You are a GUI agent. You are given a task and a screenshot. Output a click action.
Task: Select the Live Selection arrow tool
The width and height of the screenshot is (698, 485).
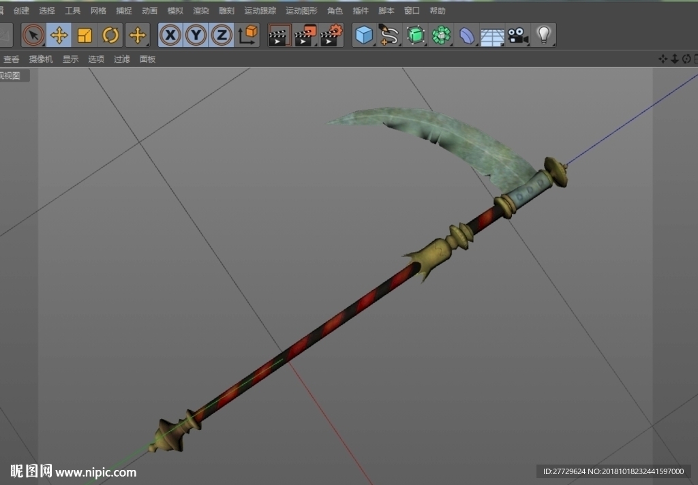coord(33,35)
